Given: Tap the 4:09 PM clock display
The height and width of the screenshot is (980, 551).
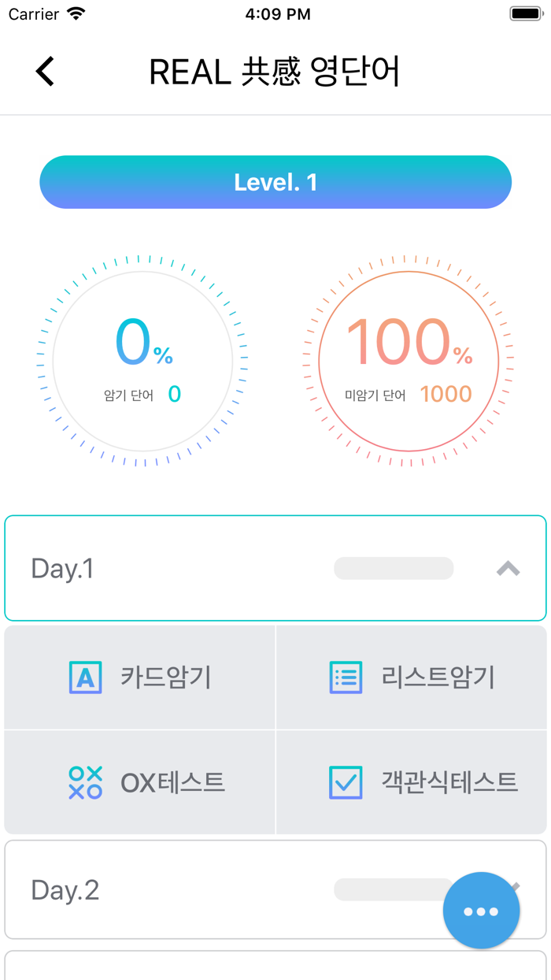Looking at the screenshot, I should (275, 13).
